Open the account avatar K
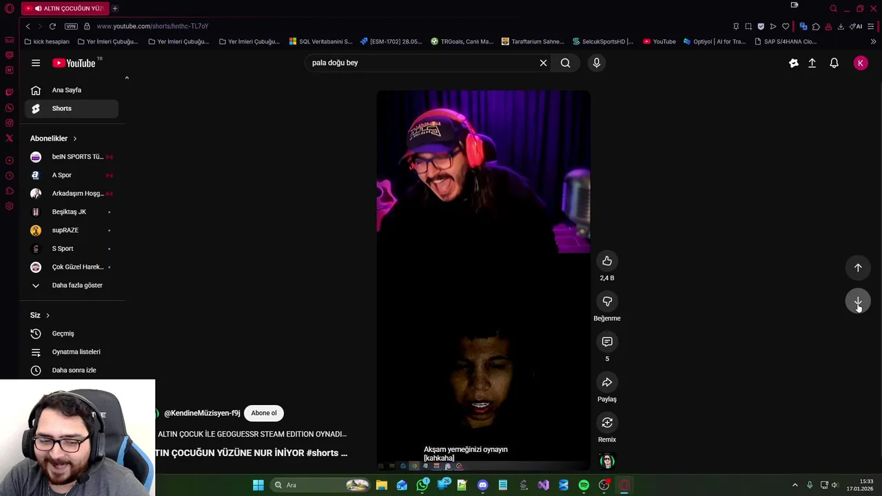 [x=860, y=63]
